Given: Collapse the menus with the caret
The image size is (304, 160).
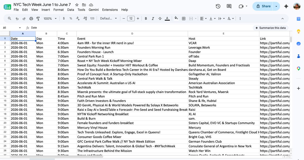Looking at the screenshot, I should tap(282, 19).
